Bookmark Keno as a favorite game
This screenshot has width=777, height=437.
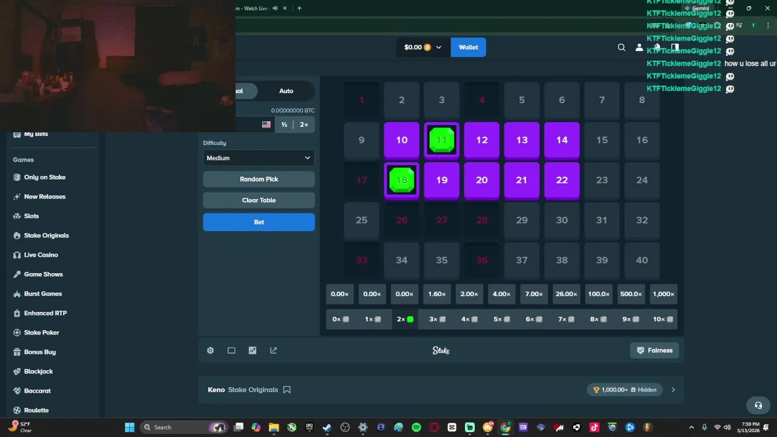click(287, 390)
